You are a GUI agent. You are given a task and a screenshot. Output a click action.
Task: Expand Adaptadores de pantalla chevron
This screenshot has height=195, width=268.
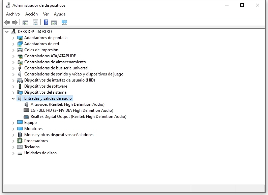pos(13,38)
